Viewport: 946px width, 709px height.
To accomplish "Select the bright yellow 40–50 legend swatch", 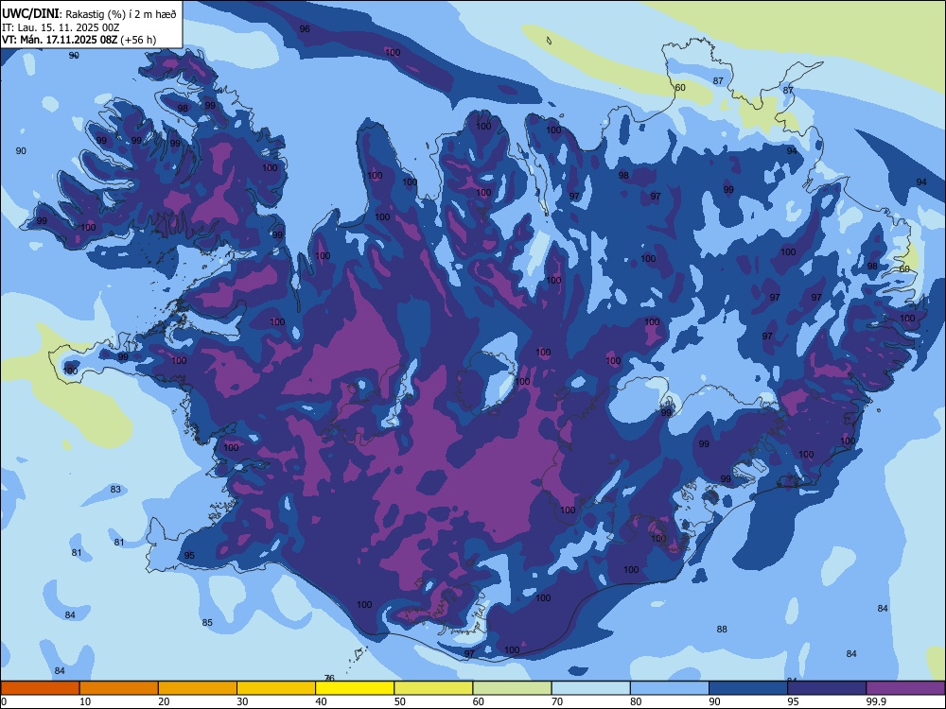I will tap(355, 688).
